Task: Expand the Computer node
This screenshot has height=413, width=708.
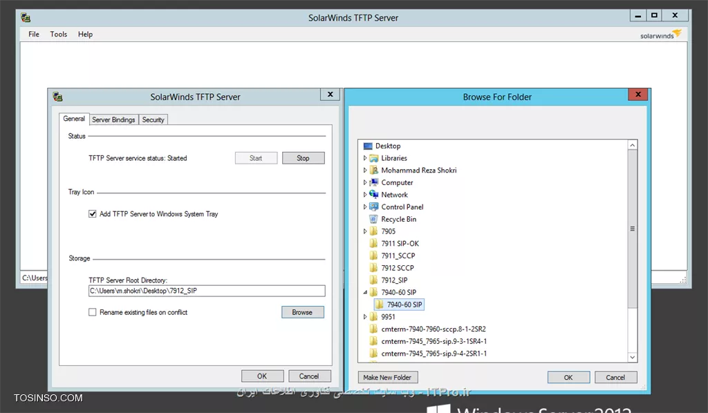Action: click(365, 182)
